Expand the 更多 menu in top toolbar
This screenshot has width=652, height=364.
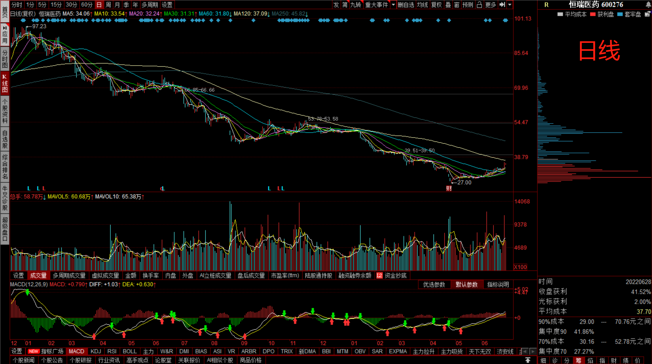coord(491,5)
